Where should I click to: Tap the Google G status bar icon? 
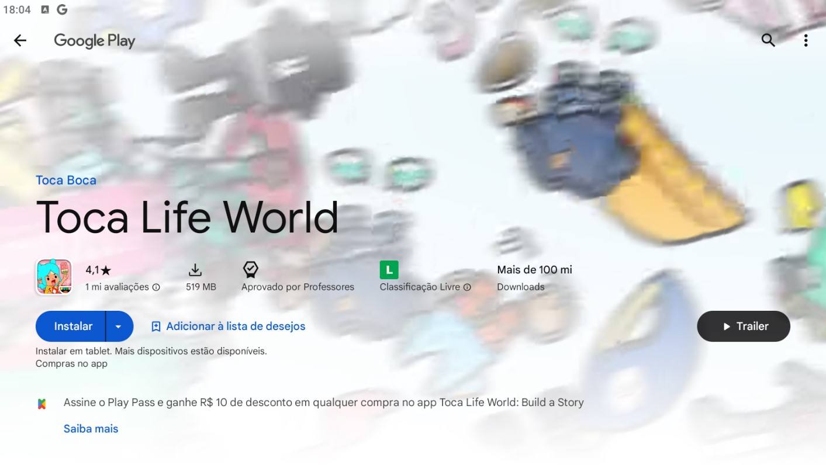pyautogui.click(x=62, y=9)
